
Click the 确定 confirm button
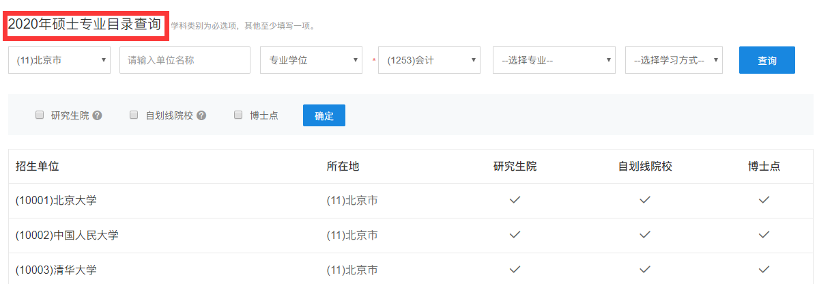pos(324,115)
